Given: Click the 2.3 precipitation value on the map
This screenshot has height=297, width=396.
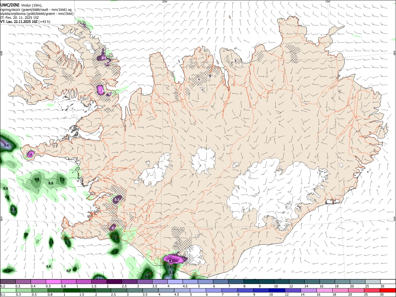Looking at the screenshot, I should 51,242.
